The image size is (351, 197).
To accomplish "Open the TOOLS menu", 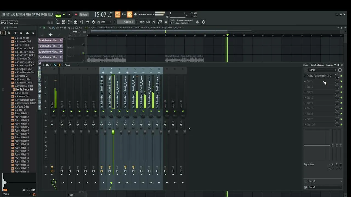I will point(44,15).
